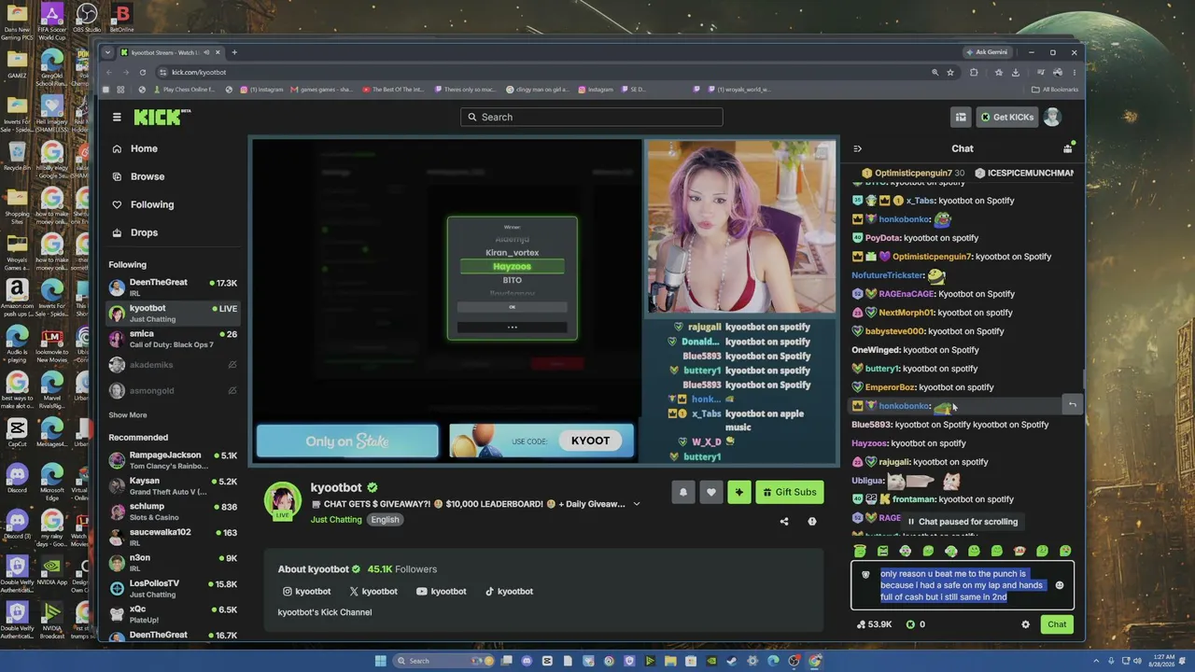Open recommended channel RampageJackson
1195x672 pixels.
click(174, 460)
